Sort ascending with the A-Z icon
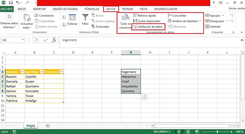Viewport: 245px width, 134px height. click(64, 17)
